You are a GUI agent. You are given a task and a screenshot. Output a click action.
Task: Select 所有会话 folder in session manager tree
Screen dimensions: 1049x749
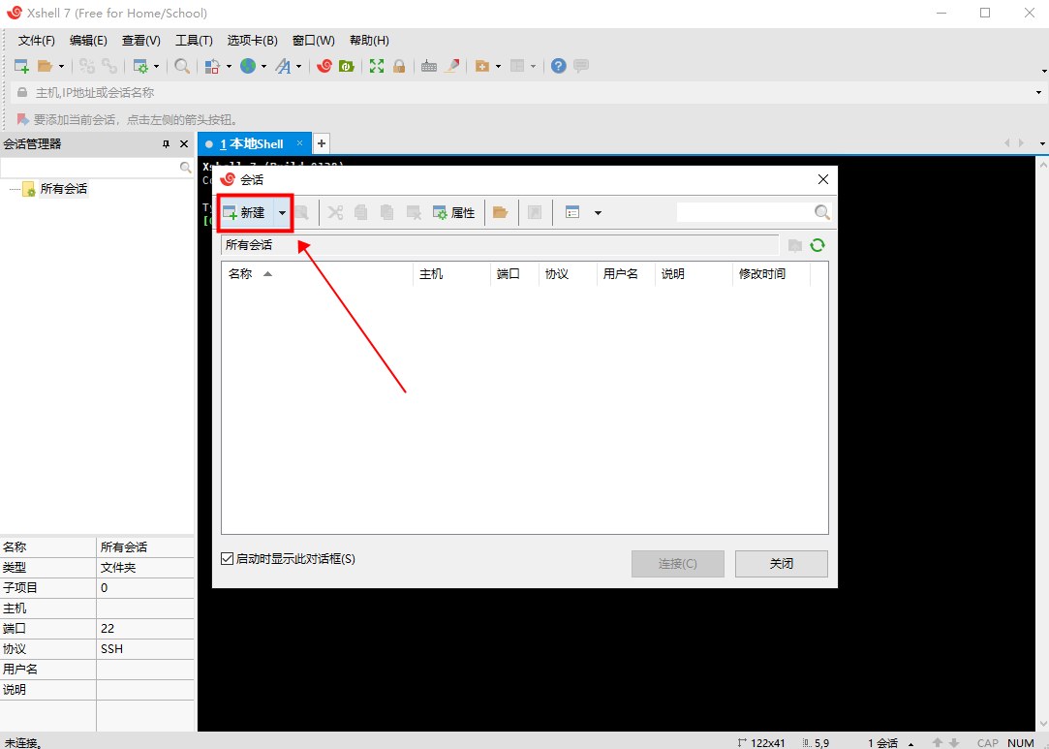pos(64,189)
